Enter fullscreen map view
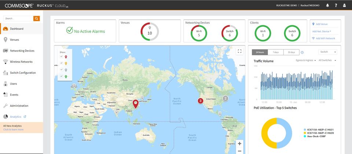This screenshot has height=154, width=352. [239, 52]
